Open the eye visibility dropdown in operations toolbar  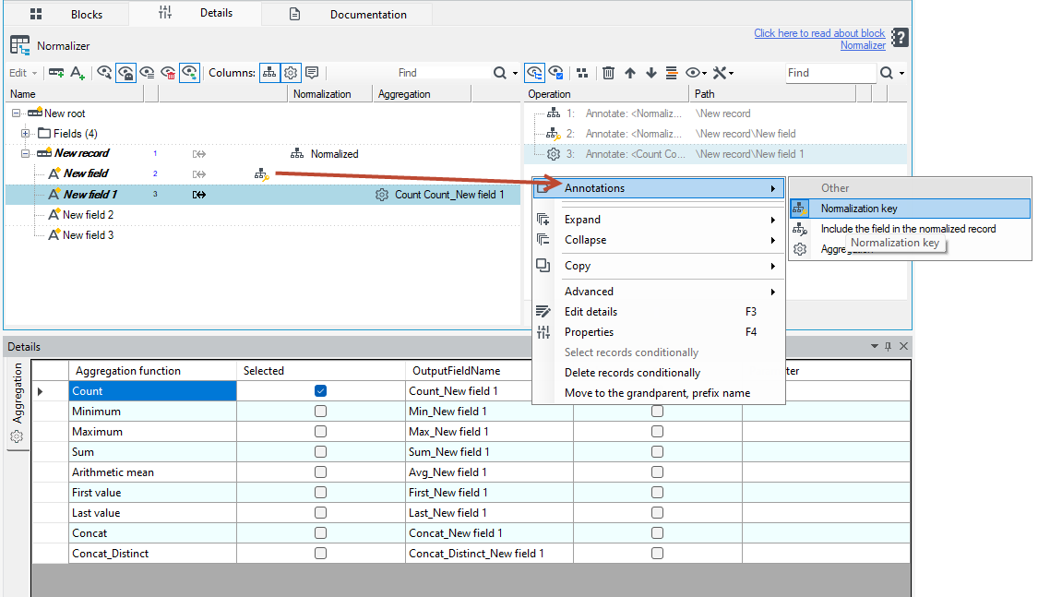696,73
